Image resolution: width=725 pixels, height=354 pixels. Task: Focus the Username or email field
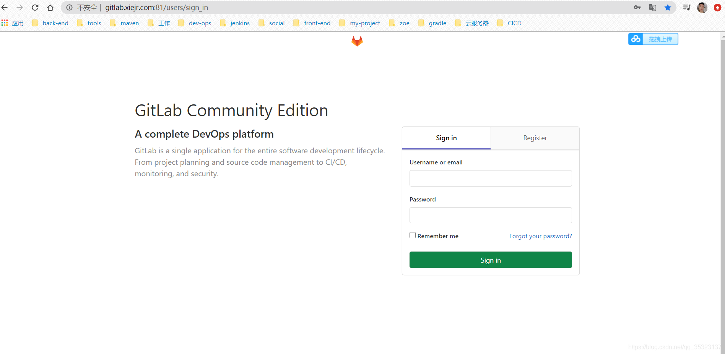pyautogui.click(x=491, y=178)
